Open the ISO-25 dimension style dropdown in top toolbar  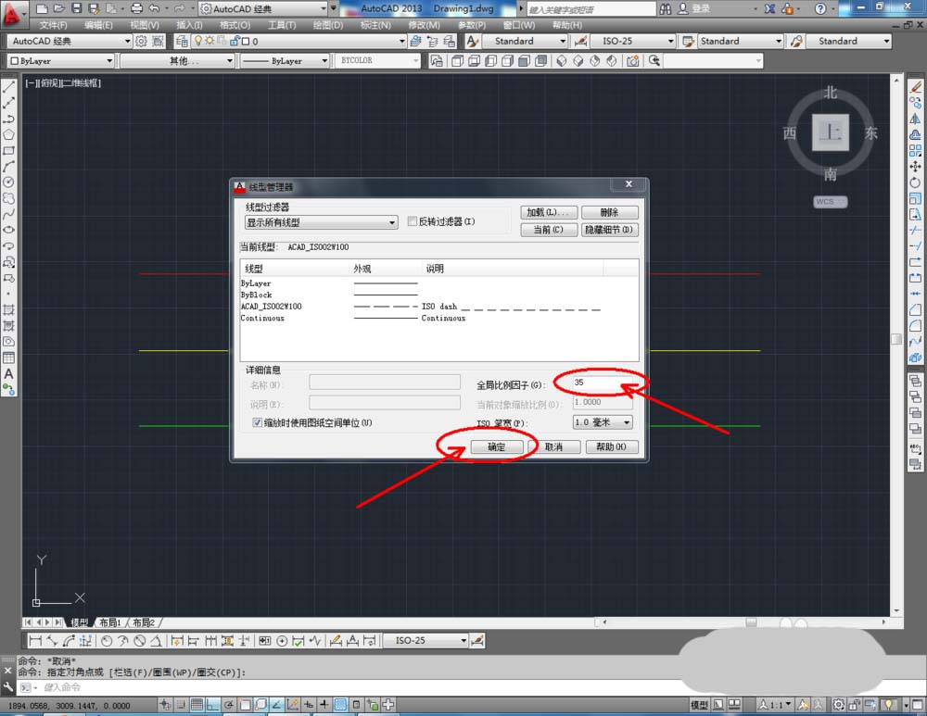coord(631,41)
